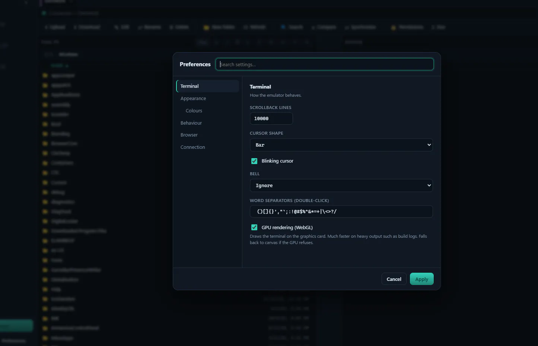Disable the GPU rendering (WebGL) checkbox
The width and height of the screenshot is (538, 346).
click(254, 227)
